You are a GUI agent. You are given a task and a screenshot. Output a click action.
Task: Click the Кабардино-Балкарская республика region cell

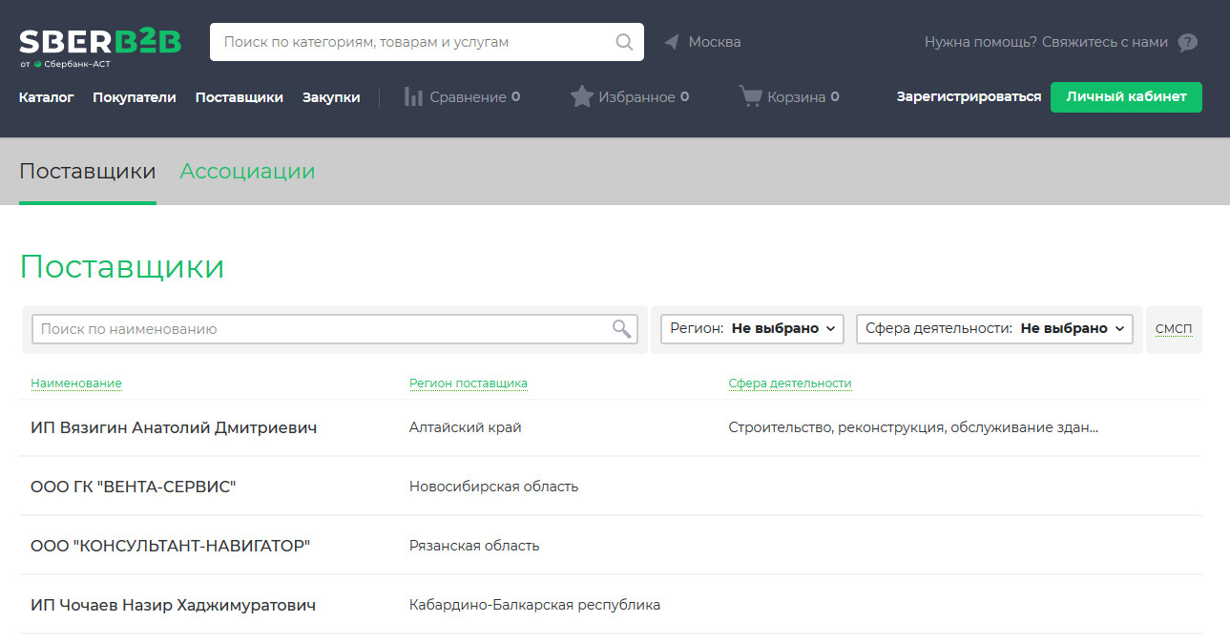[534, 606]
